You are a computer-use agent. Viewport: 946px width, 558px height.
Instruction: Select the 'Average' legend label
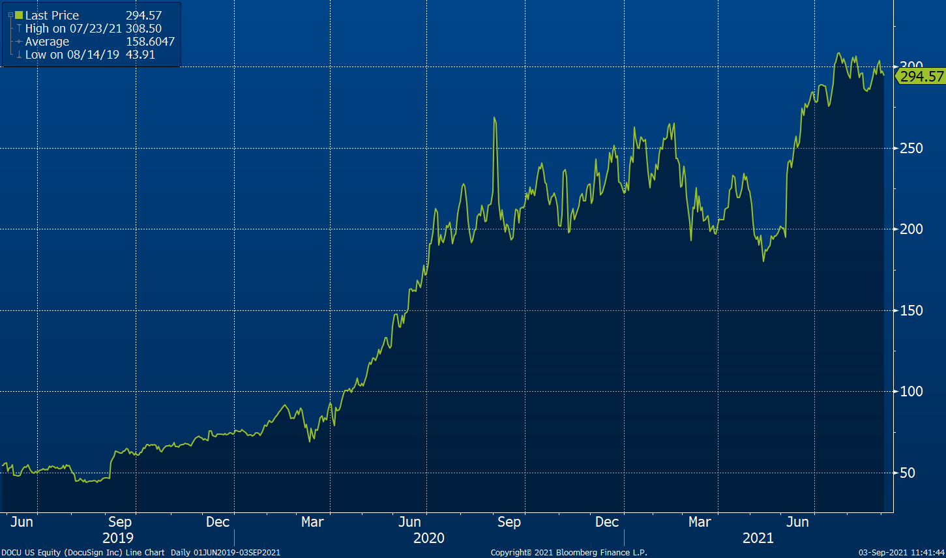(x=47, y=42)
